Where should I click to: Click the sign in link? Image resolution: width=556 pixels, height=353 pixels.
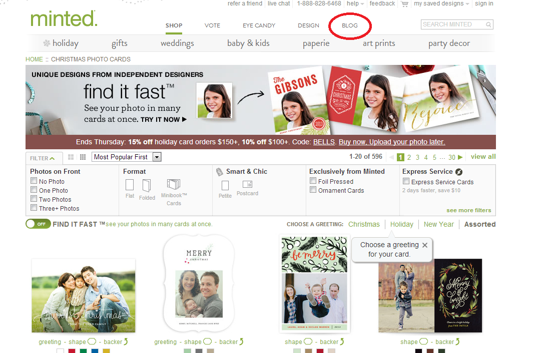click(484, 3)
